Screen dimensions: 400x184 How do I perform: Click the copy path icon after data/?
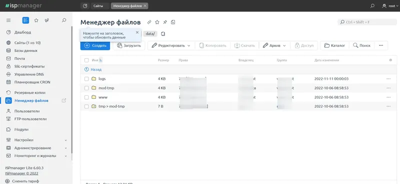[x=163, y=34]
